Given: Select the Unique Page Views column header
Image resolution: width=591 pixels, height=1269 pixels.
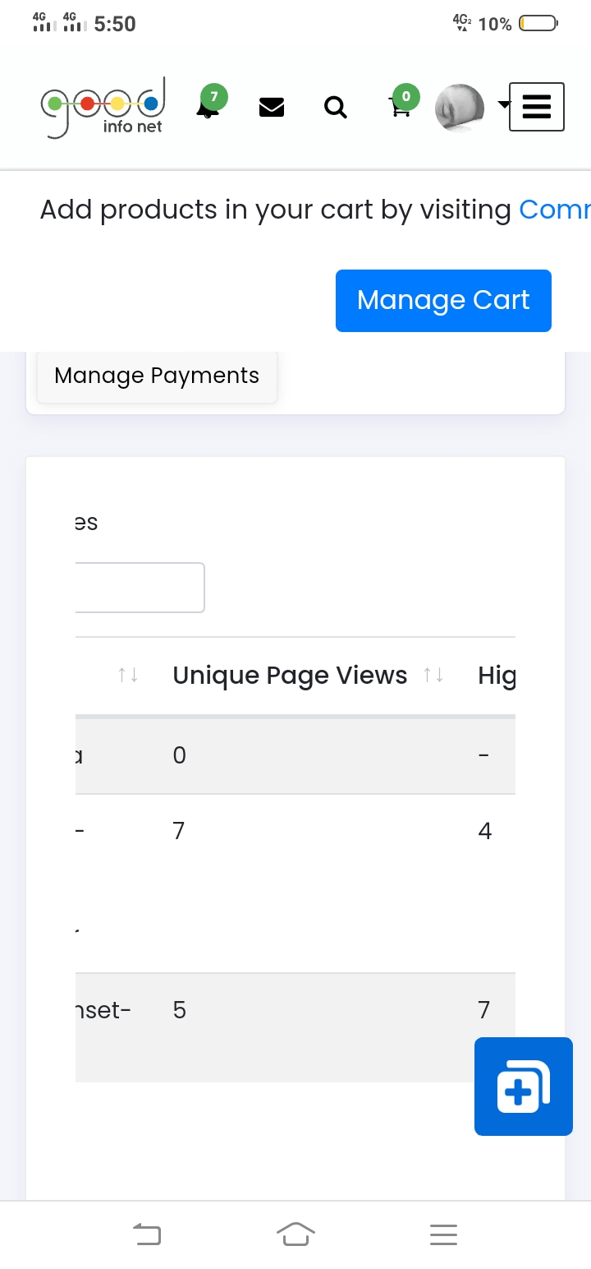Looking at the screenshot, I should click(x=290, y=676).
